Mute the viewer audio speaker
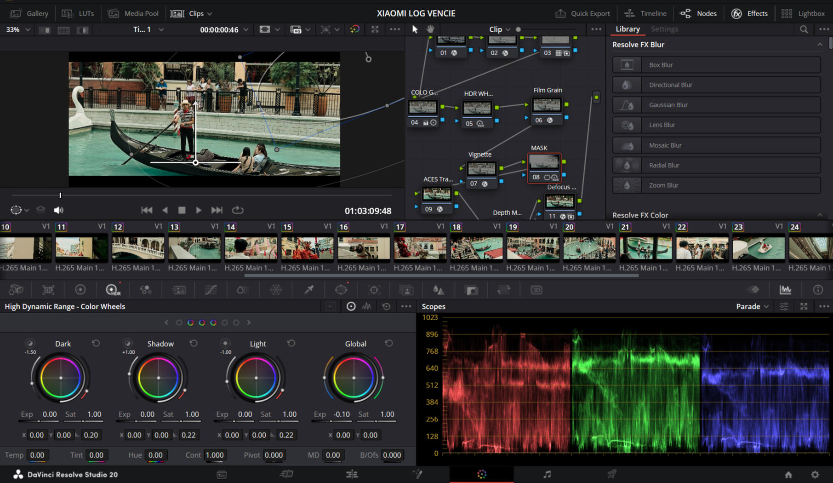This screenshot has width=833, height=483. click(x=58, y=210)
